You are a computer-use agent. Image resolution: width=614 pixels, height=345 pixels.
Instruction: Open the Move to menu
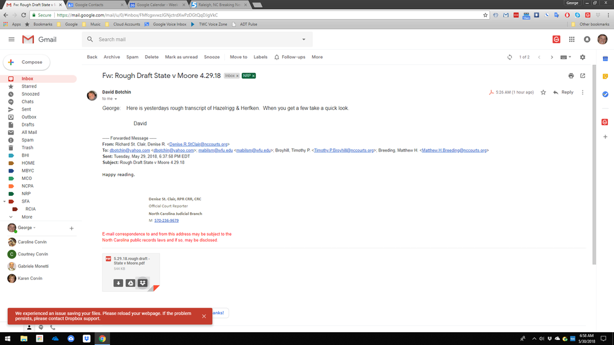(x=238, y=57)
